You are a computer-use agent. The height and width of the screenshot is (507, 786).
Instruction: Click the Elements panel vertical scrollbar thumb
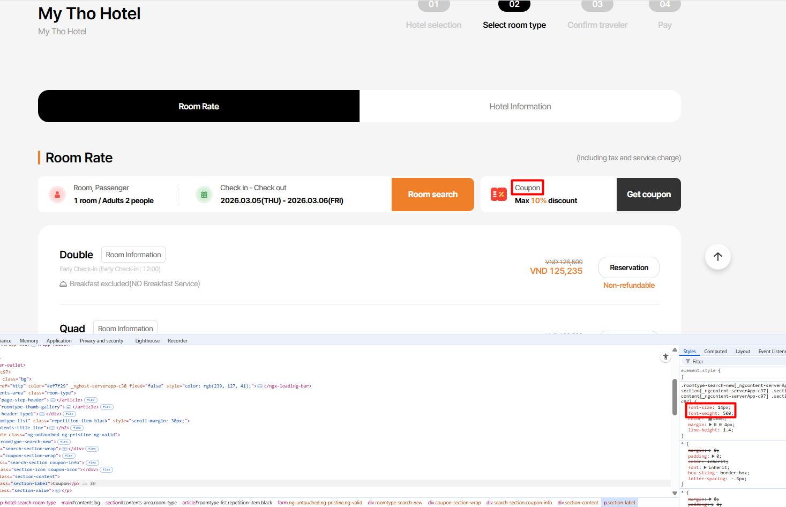675,397
